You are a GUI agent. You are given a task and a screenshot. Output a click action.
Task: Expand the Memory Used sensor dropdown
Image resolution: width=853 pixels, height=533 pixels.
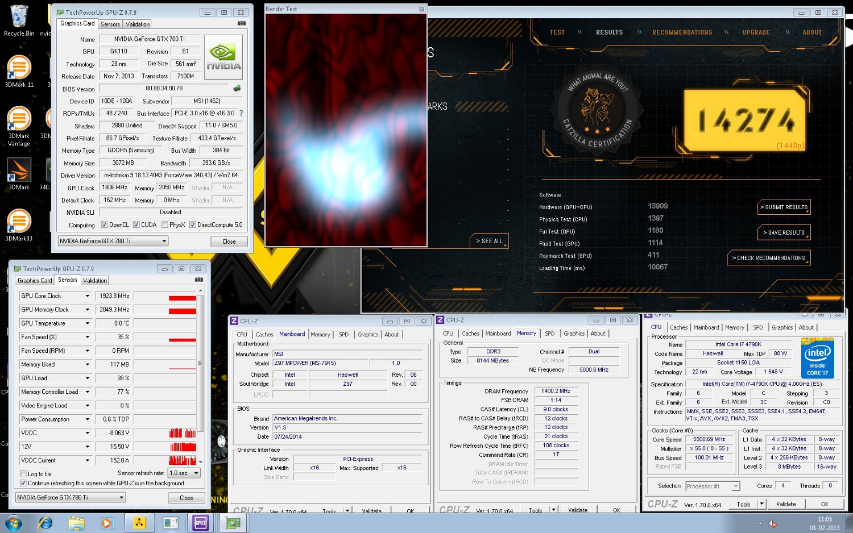pyautogui.click(x=88, y=364)
